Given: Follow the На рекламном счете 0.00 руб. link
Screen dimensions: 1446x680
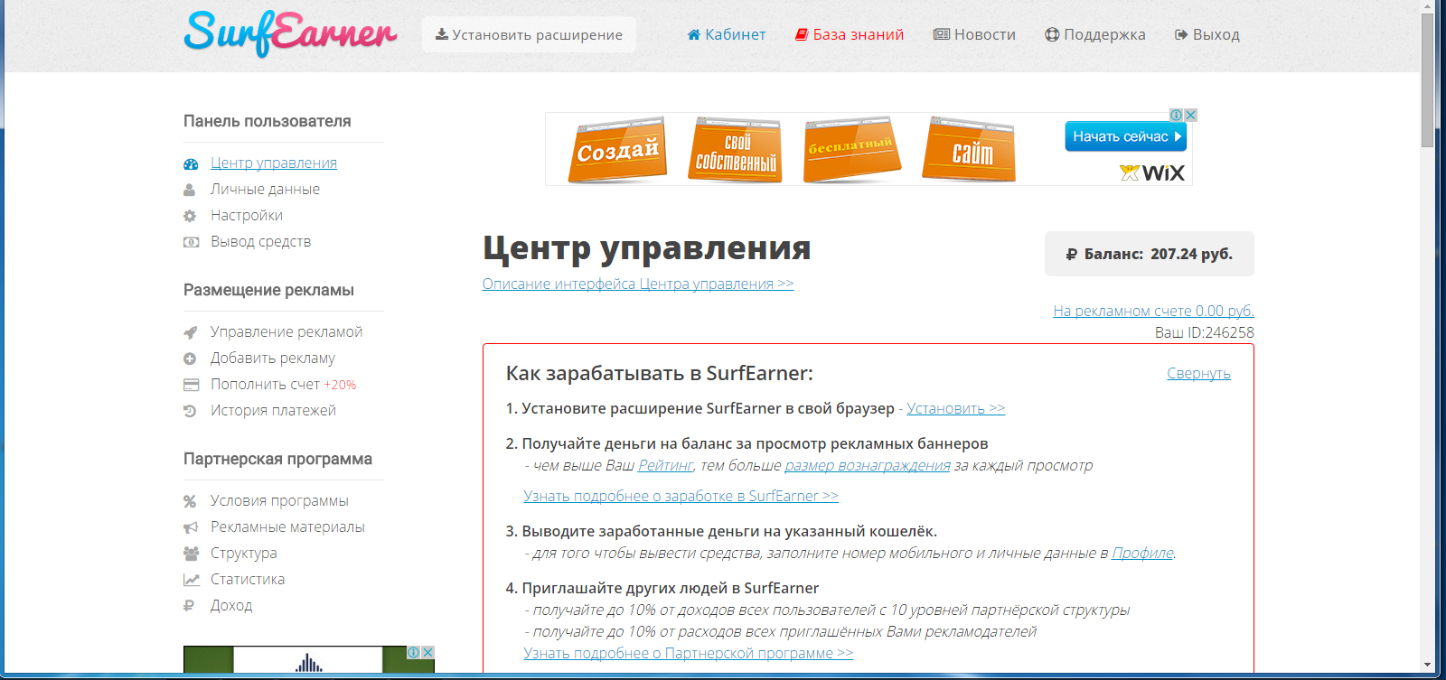Looking at the screenshot, I should [1153, 311].
